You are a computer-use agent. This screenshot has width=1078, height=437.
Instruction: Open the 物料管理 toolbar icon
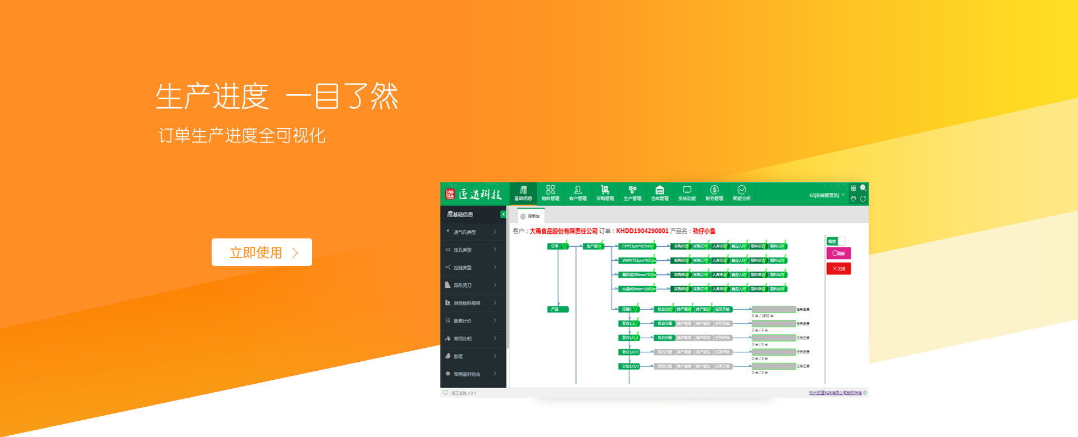pos(550,193)
